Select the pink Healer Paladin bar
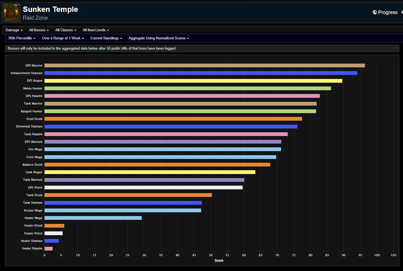This screenshot has width=403, height=271. click(x=49, y=249)
